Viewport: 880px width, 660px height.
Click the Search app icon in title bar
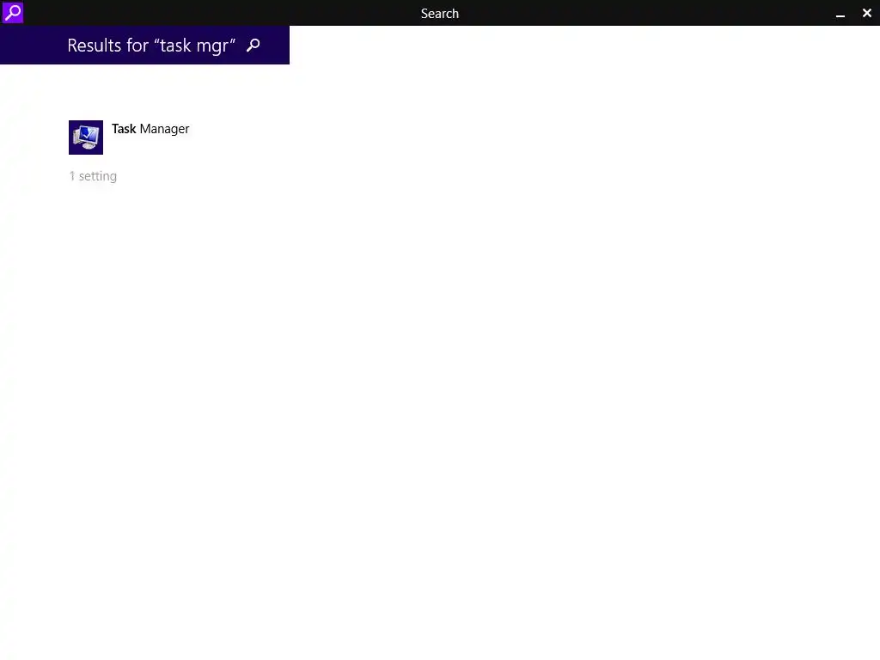pyautogui.click(x=12, y=12)
